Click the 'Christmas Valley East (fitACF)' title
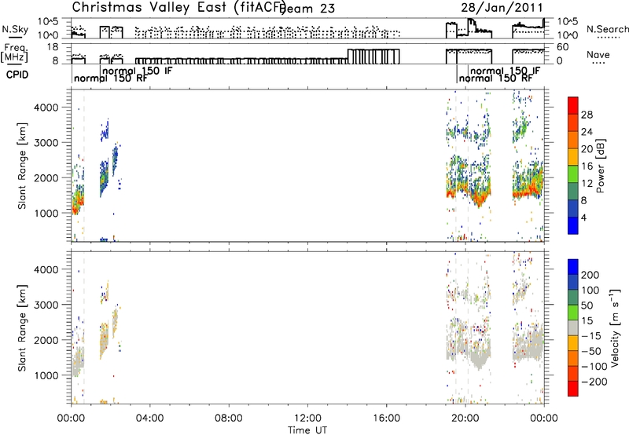 coord(178,7)
